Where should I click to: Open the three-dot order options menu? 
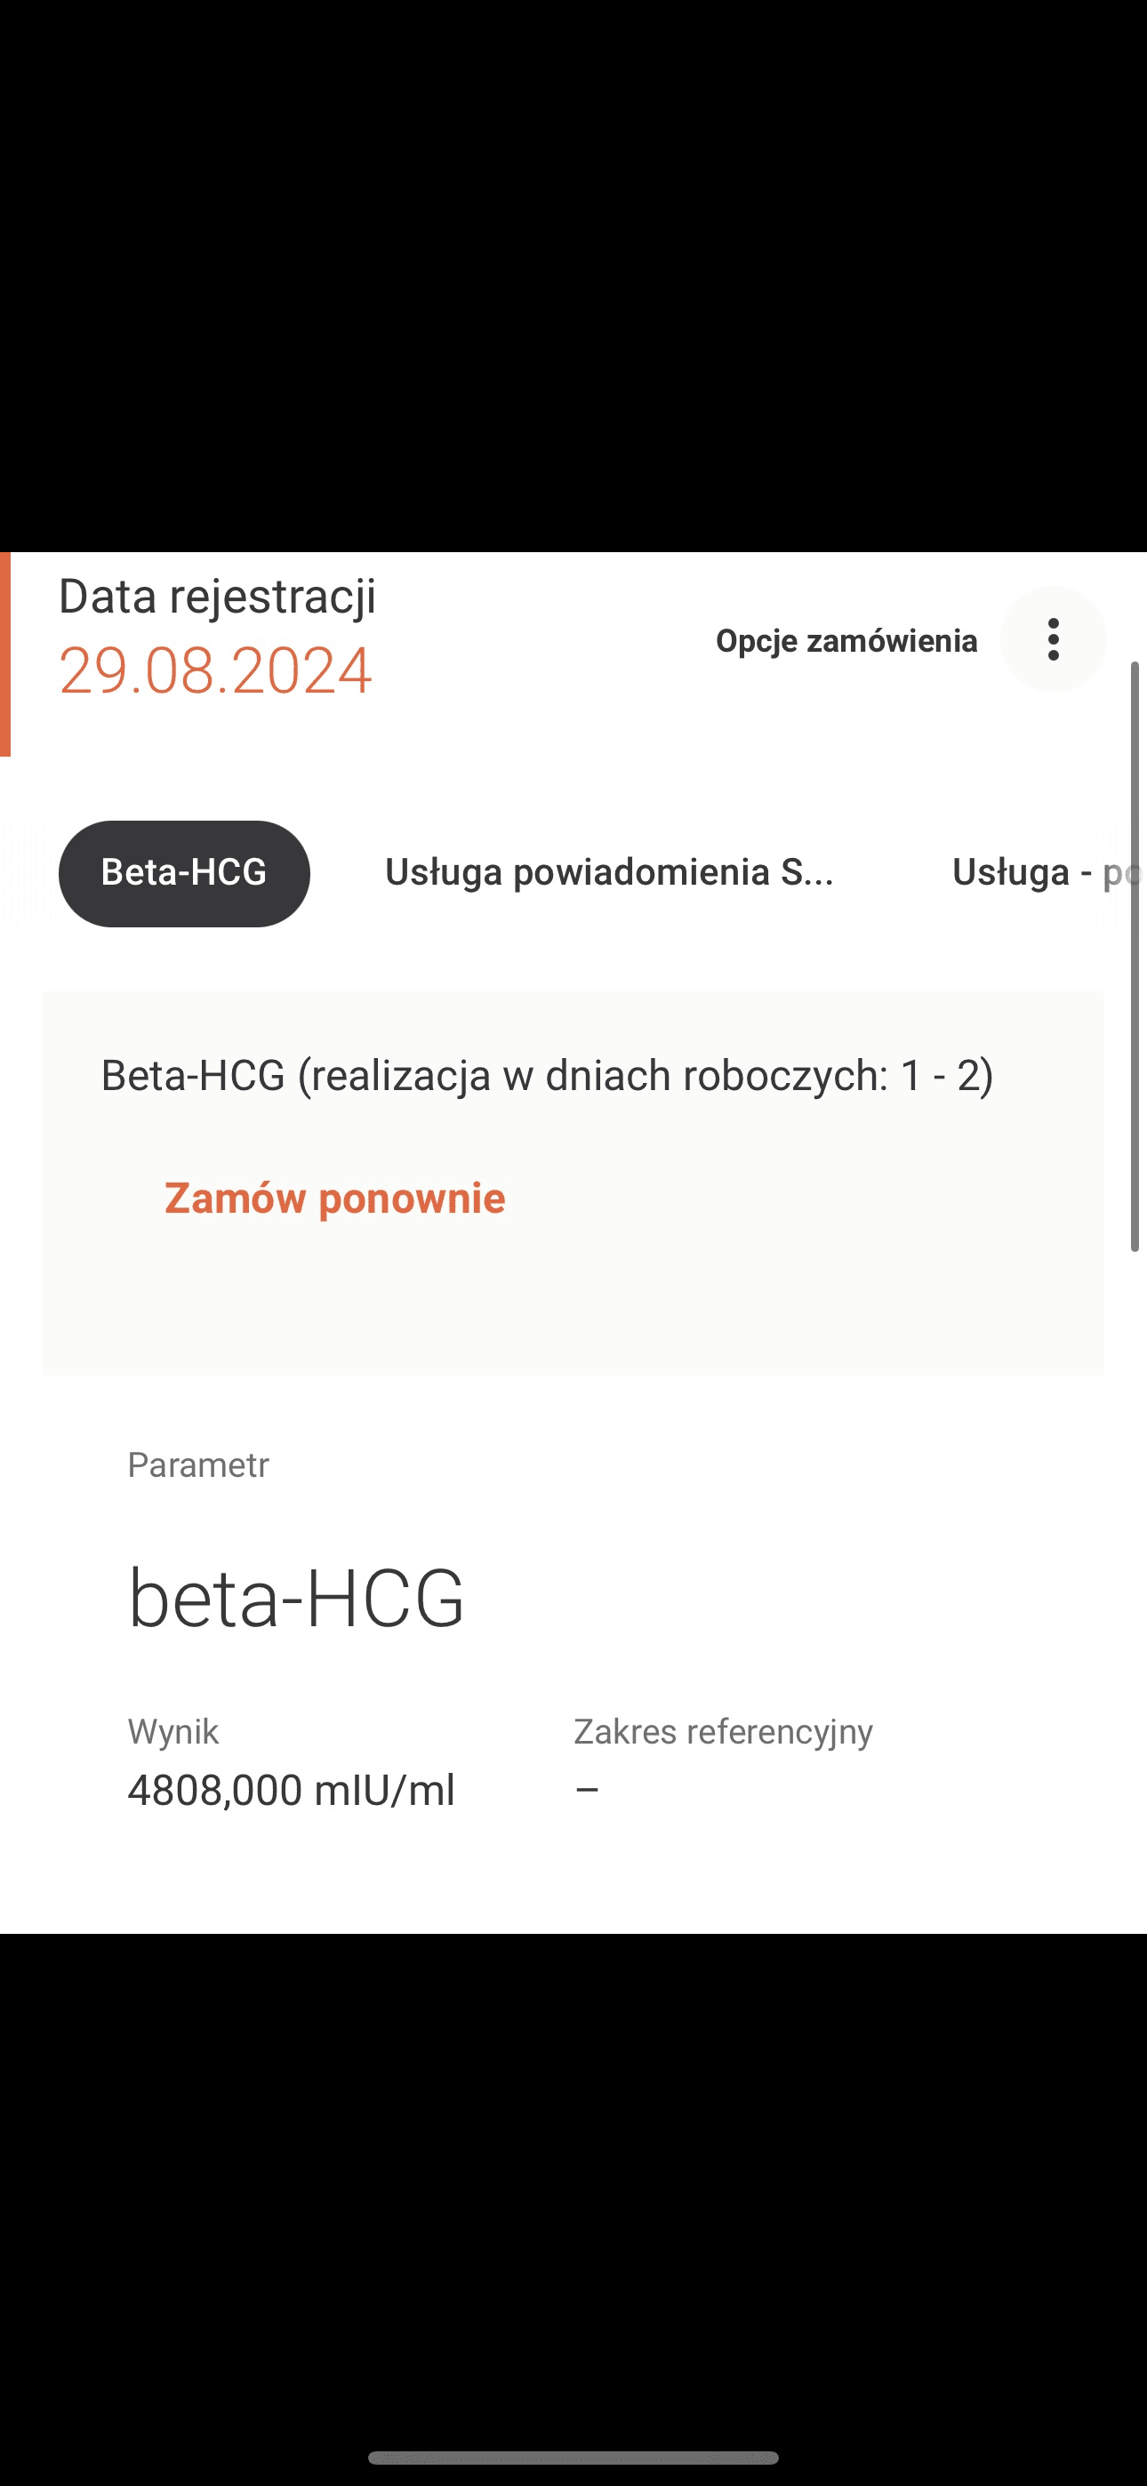click(x=1053, y=639)
